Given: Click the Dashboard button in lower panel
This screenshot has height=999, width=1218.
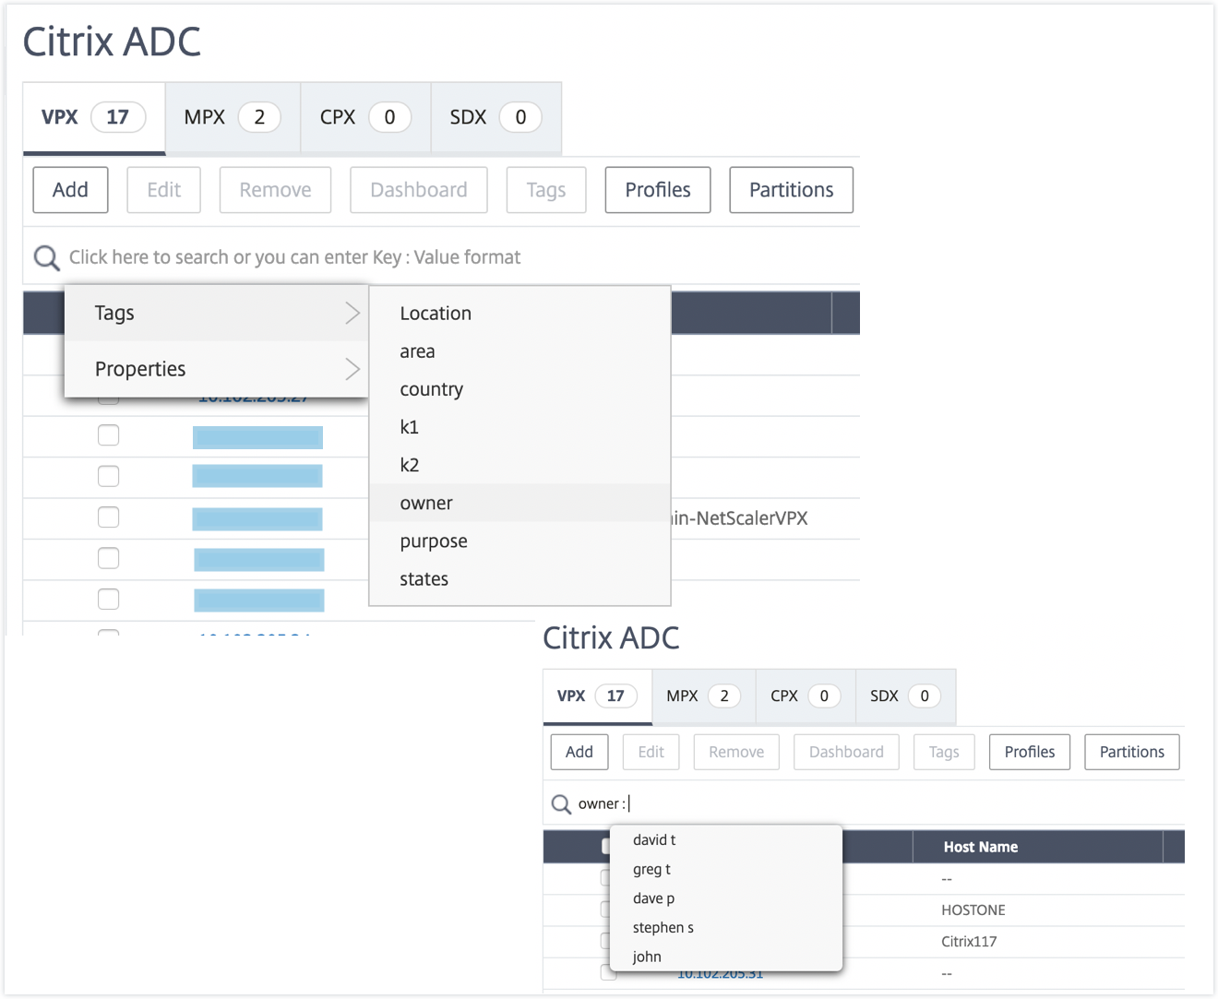Looking at the screenshot, I should [x=846, y=752].
